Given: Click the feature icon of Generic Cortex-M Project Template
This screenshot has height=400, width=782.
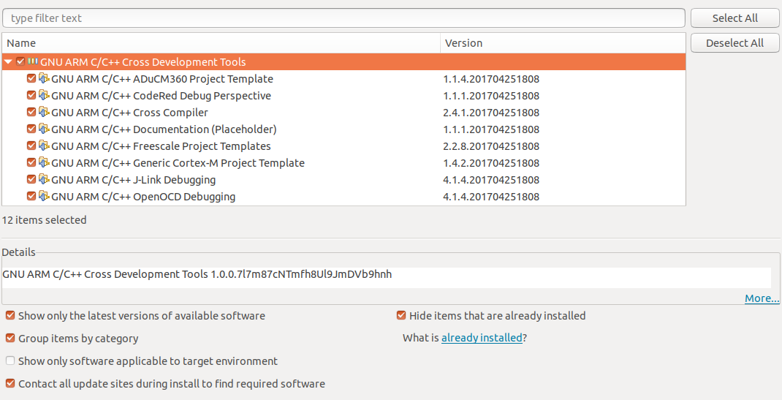Looking at the screenshot, I should 44,162.
